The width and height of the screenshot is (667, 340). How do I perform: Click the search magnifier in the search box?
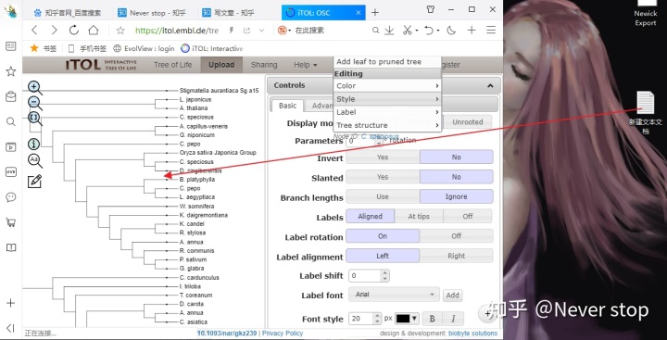(x=375, y=31)
